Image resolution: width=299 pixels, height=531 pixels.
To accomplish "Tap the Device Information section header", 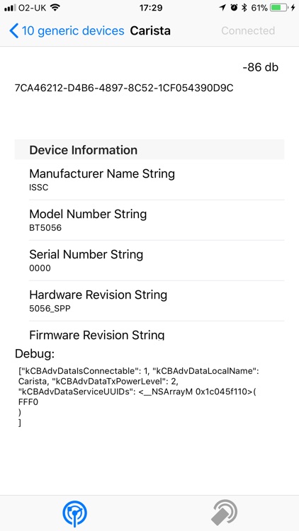I will 149,149.
